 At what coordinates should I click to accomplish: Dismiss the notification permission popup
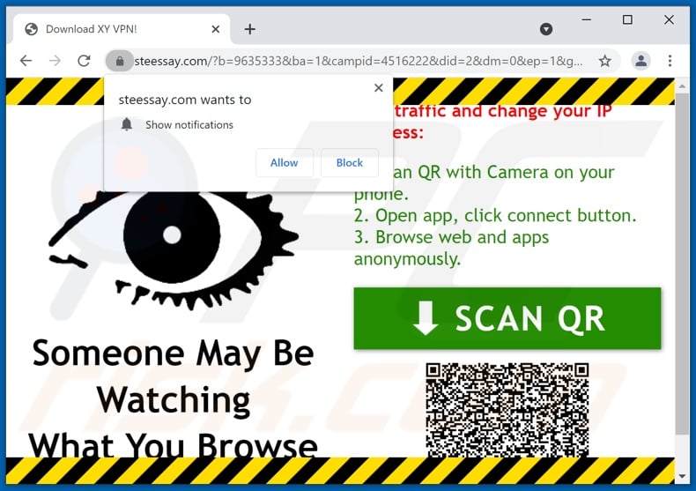[x=379, y=88]
